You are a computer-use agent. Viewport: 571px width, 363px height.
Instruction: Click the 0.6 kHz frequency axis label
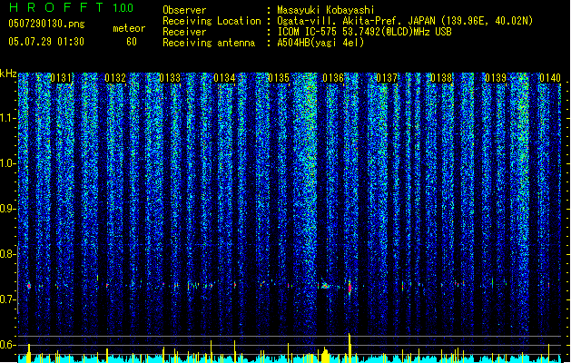coord(7,345)
